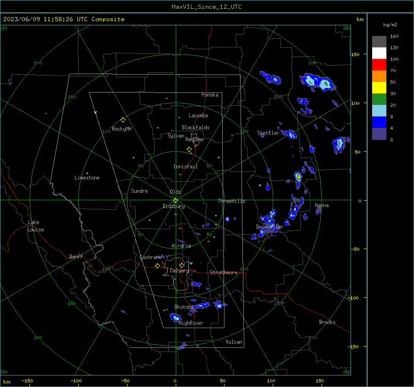This screenshot has width=414, height=387.
Task: Click the Blackfalds town label
Action: tap(195, 127)
